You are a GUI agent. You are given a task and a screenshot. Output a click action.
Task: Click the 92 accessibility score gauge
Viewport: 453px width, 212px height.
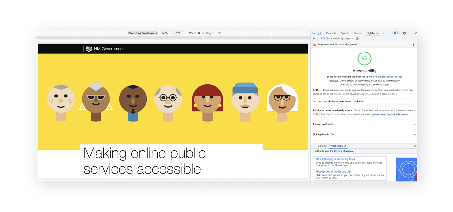(365, 58)
